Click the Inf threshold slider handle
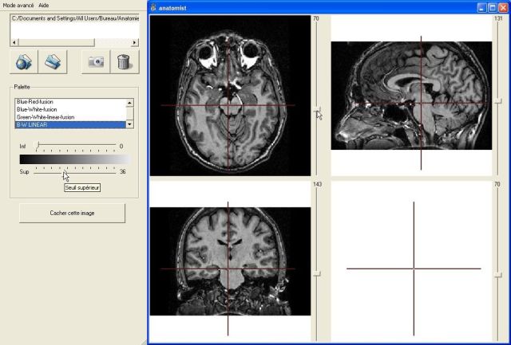 [x=38, y=147]
